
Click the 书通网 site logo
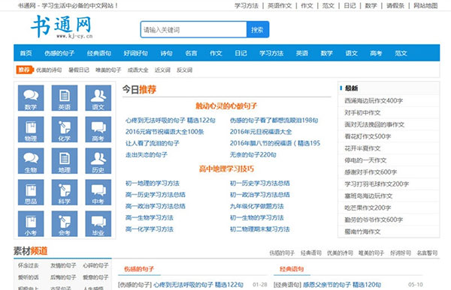(x=62, y=27)
